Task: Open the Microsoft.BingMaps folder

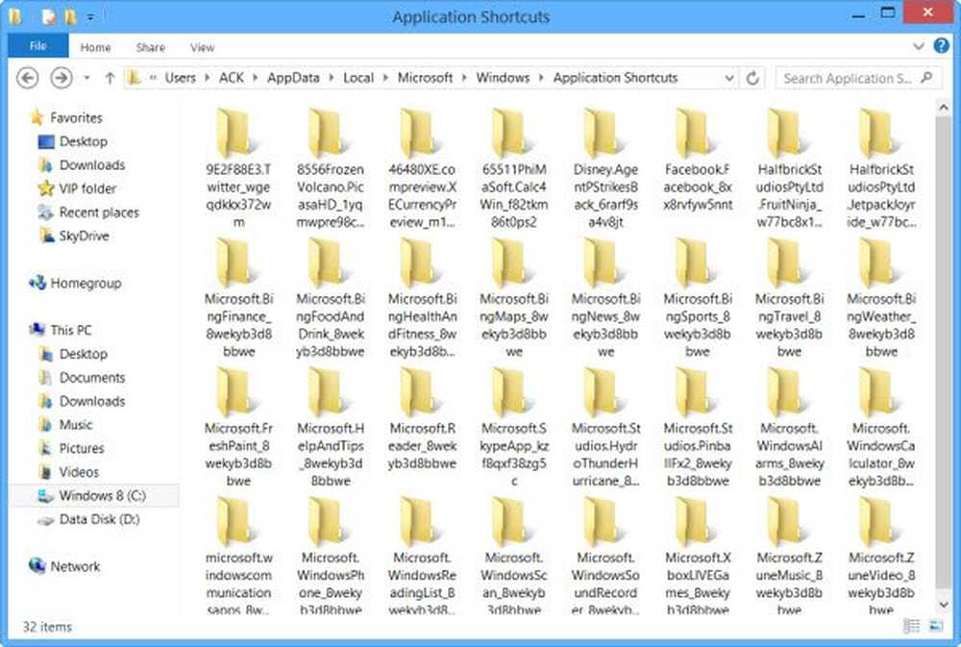Action: tap(513, 298)
